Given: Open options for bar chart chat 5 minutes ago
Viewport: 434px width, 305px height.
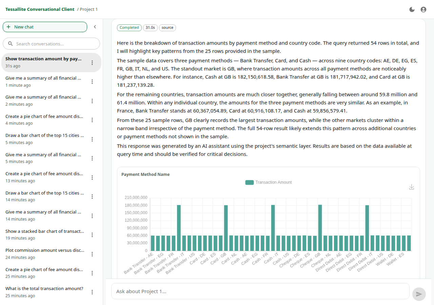Looking at the screenshot, I should point(92,139).
